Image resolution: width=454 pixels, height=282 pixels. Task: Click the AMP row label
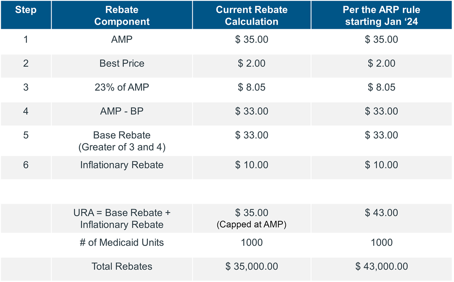(122, 39)
